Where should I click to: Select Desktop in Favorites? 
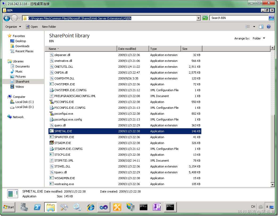point(21,41)
